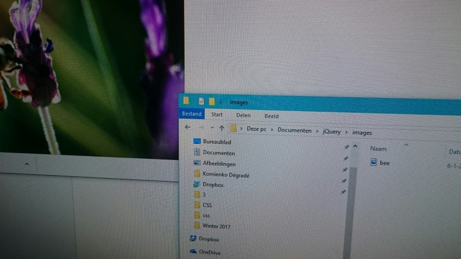
Task: Open the recent locations dropdown arrow
Action: tap(212, 127)
